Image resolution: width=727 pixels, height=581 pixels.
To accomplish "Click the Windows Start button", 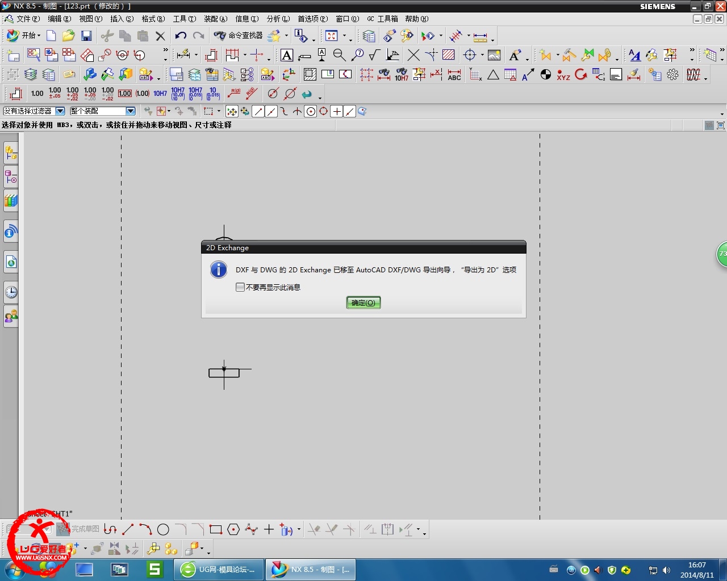I will pyautogui.click(x=14, y=570).
